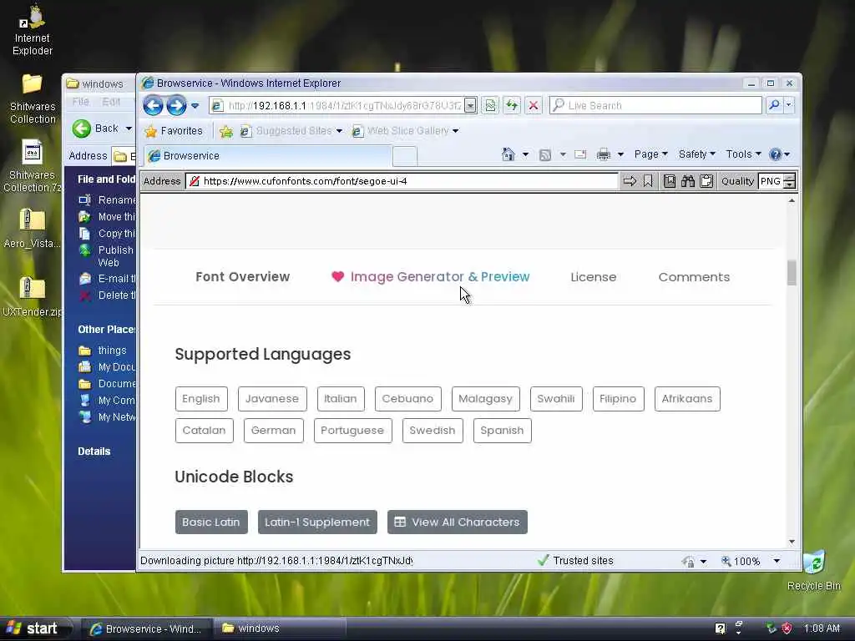This screenshot has width=855, height=641.
Task: Click the Browservice go arrow icon
Action: click(630, 181)
